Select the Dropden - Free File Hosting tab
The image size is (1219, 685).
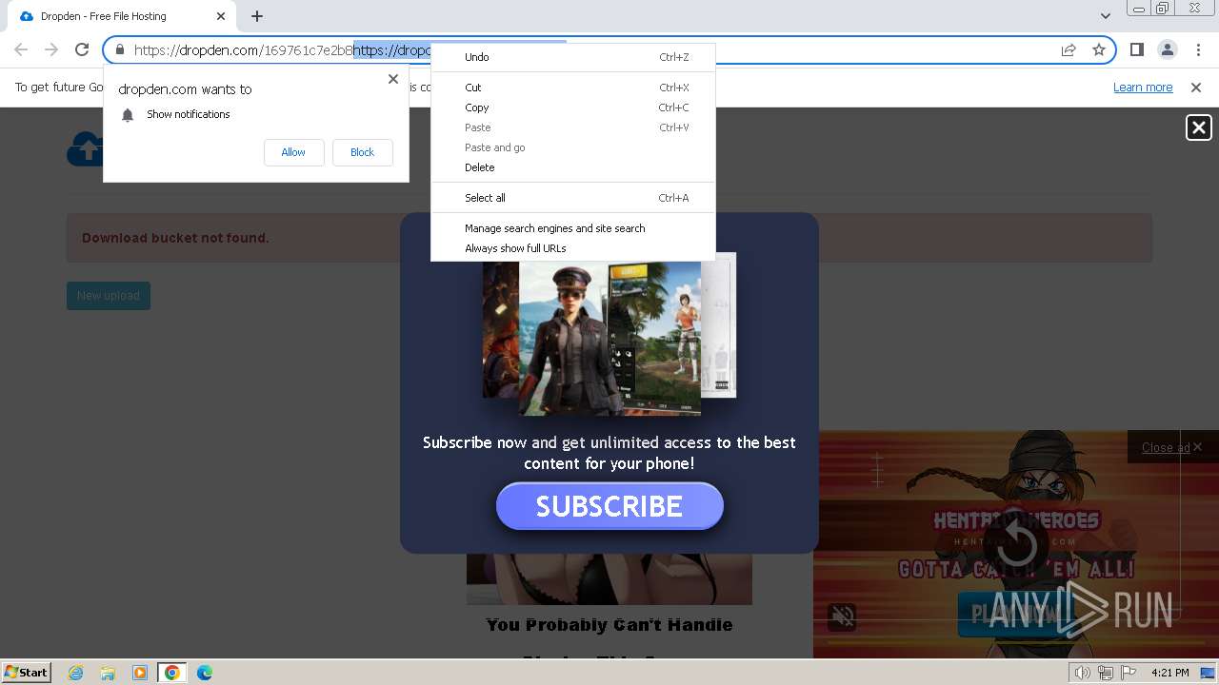(122, 16)
